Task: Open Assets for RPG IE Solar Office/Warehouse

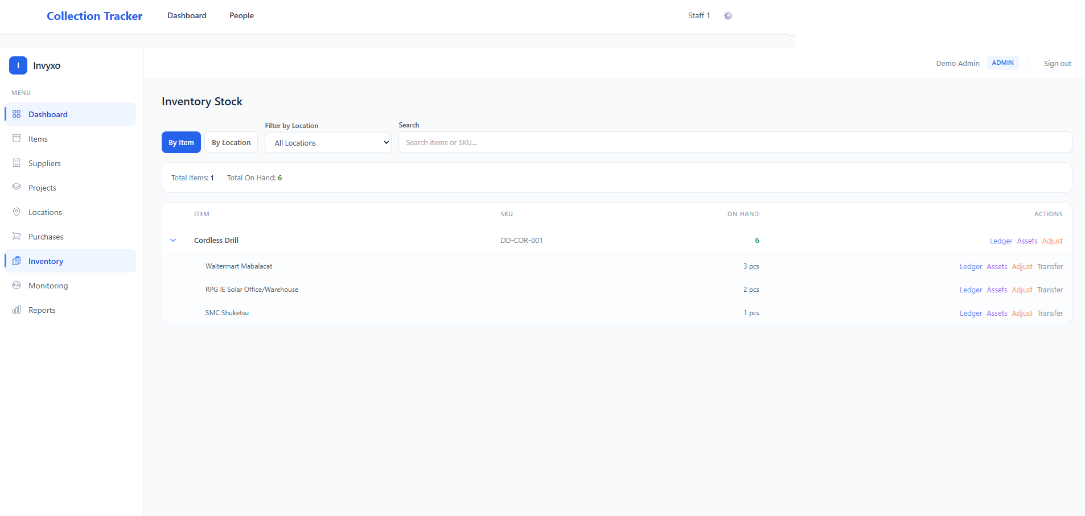Action: tap(997, 290)
